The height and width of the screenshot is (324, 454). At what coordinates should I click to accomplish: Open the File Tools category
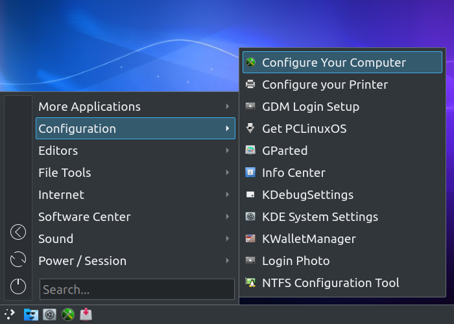click(136, 172)
